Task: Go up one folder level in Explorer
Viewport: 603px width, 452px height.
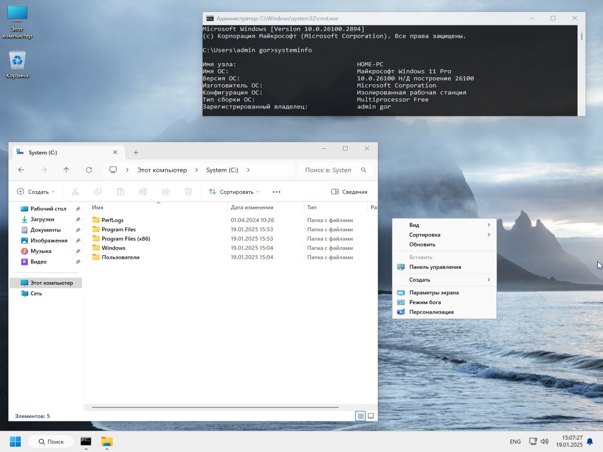Action: click(66, 170)
